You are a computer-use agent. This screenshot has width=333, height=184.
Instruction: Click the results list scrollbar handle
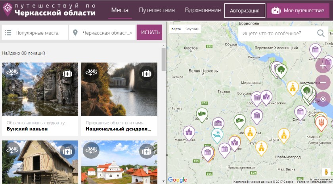163,59
